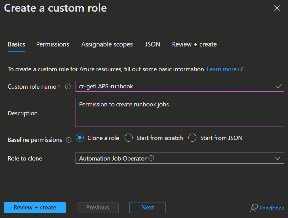Click green checkmark in role name field
This screenshot has height=218, width=288.
pyautogui.click(x=279, y=86)
